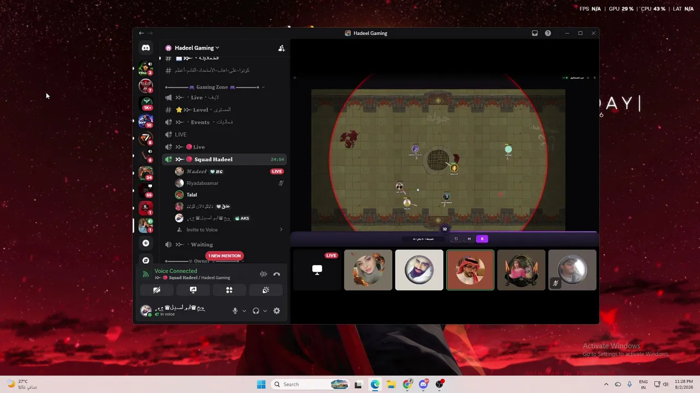Viewport: 700px width, 393px height.
Task: Open Discord direct messages home icon
Action: pos(145,48)
